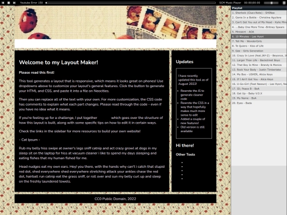
Task: Play My Boo - USHER, Alicia Keys
Action: point(259,74)
